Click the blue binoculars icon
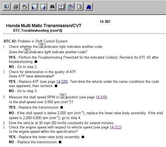The height and width of the screenshot is (147, 166). (89, 7)
